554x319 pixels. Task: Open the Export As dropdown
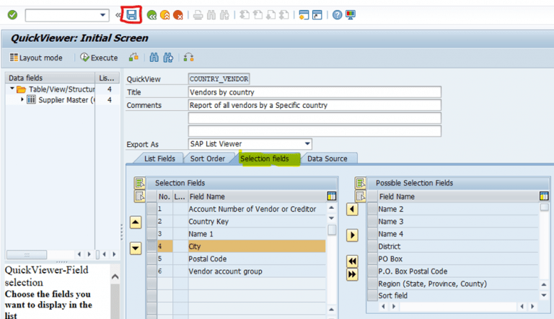click(307, 144)
